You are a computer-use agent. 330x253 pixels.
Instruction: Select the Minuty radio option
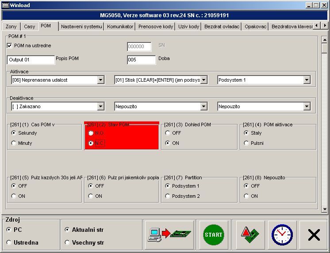14,143
